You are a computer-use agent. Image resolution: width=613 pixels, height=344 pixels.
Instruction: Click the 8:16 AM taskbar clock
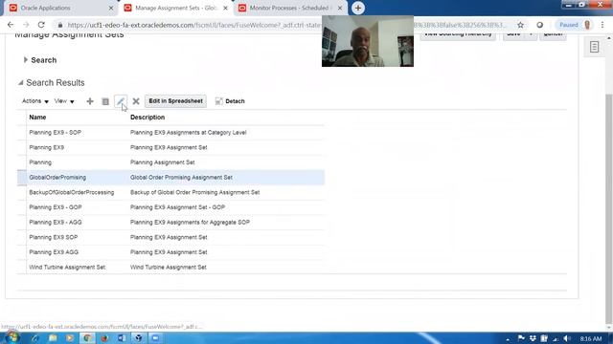(591, 338)
